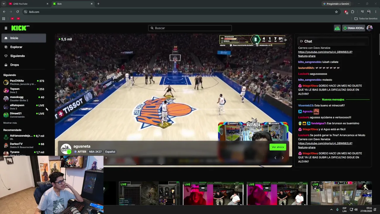Show hidden system tray icons
This screenshot has height=214, width=380.
[x=331, y=210]
